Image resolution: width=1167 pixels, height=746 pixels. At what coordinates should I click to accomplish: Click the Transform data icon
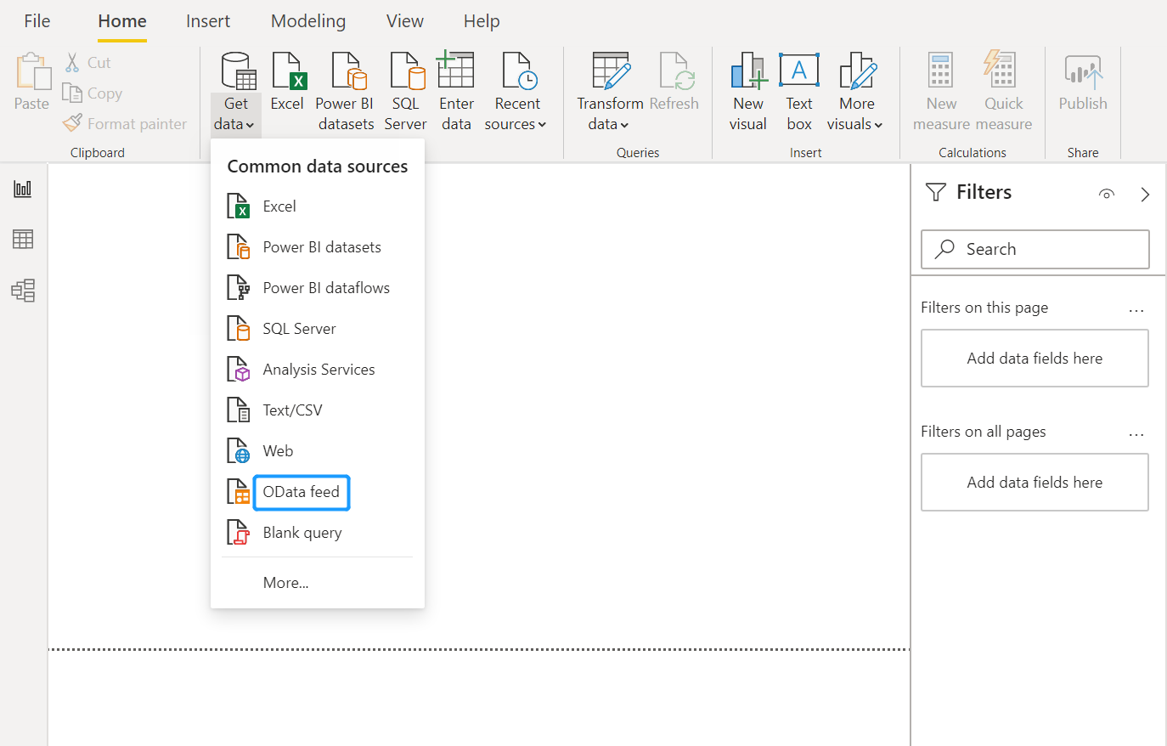(x=611, y=71)
